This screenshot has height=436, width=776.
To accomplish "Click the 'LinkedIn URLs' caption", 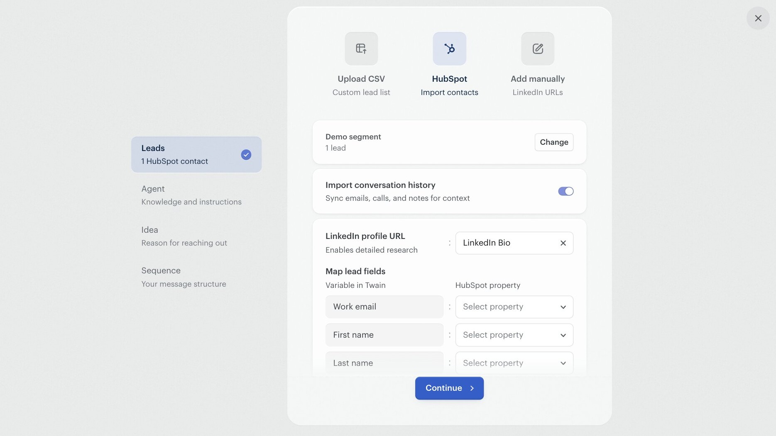I will click(538, 93).
